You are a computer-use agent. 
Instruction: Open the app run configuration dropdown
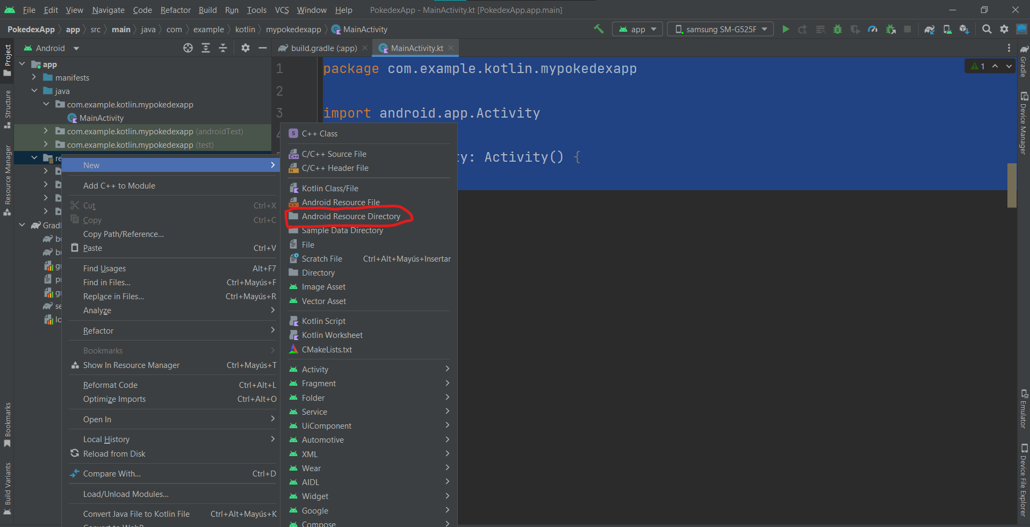pos(637,30)
